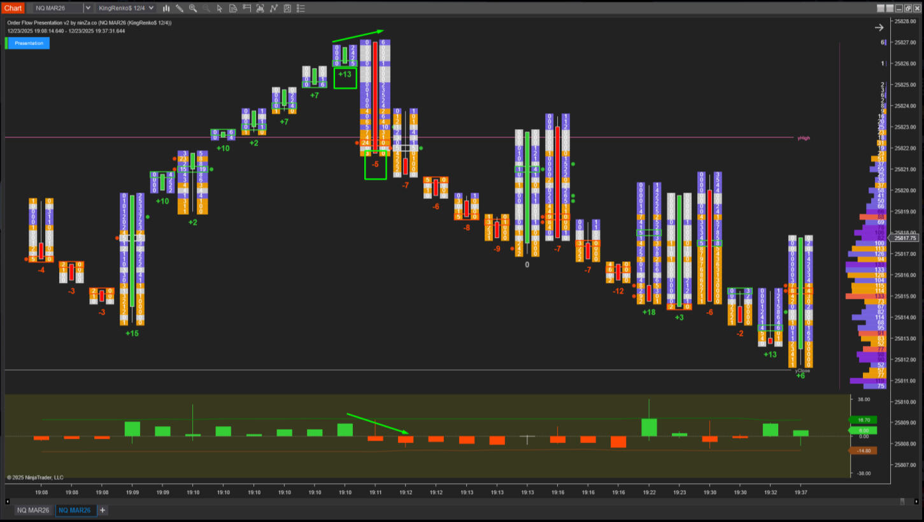This screenshot has width=924, height=522.
Task: Click the scroll-to-latest arrow near price axis
Action: point(879,27)
